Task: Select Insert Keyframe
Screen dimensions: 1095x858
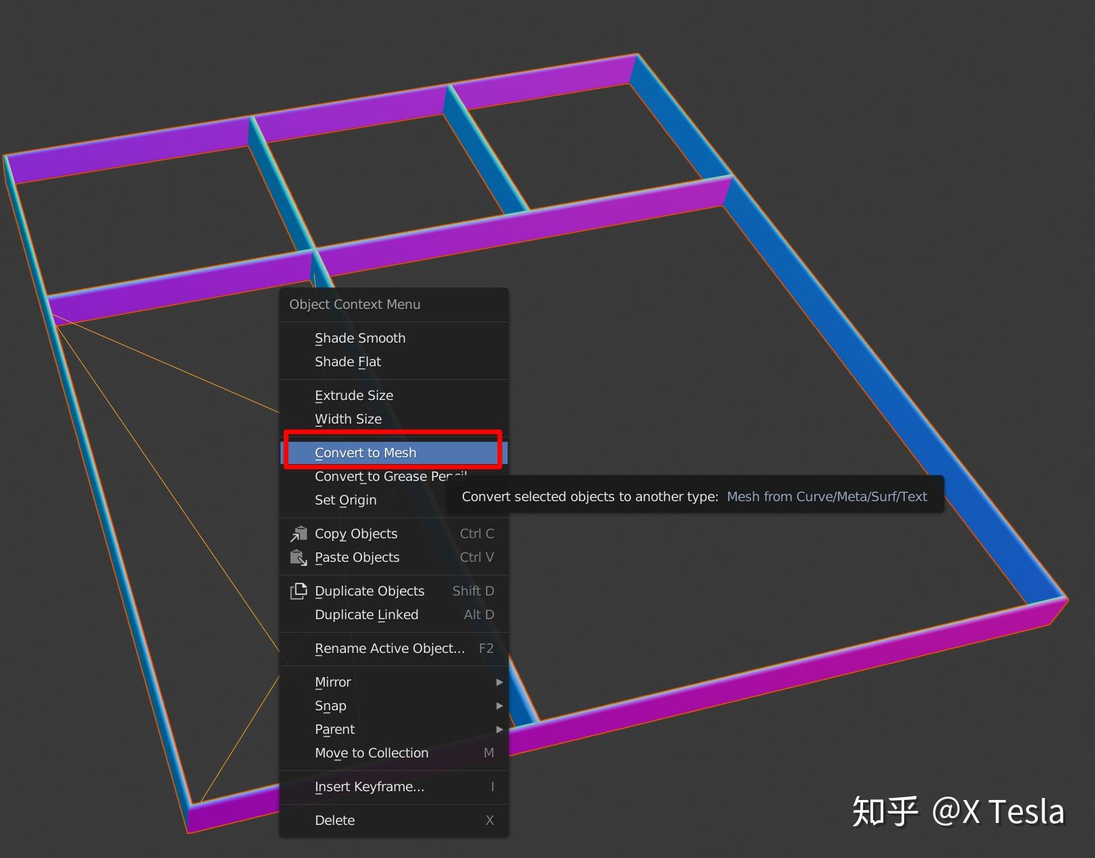Action: coord(369,786)
